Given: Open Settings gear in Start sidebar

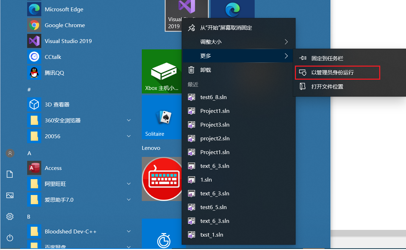Looking at the screenshot, I should 10,217.
